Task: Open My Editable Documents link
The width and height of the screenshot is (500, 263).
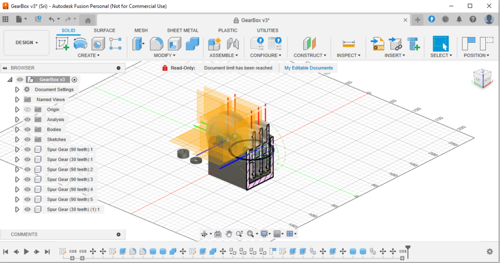Action: tap(309, 68)
